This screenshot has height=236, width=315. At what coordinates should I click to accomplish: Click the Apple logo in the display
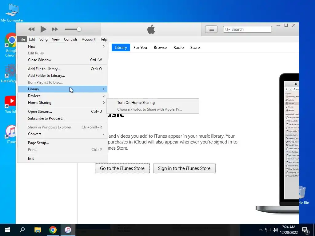(x=151, y=29)
